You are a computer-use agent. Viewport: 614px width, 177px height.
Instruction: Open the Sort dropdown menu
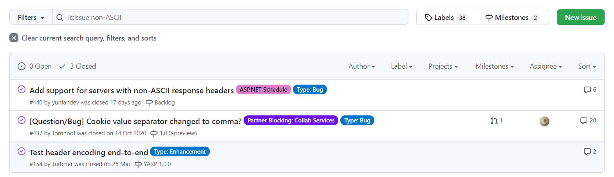(587, 66)
